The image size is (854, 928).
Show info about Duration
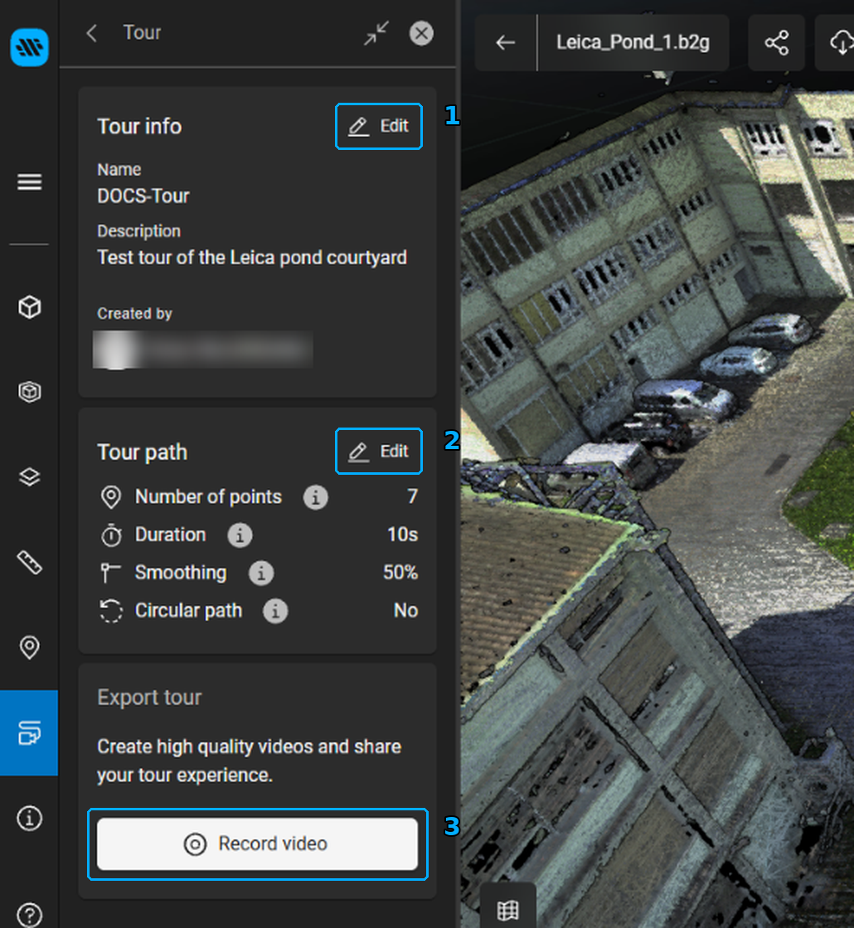(x=240, y=535)
